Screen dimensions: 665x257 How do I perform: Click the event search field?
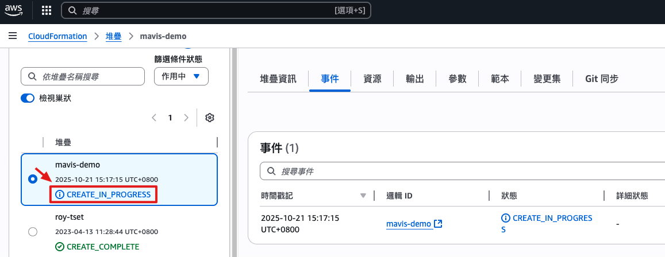(466, 171)
